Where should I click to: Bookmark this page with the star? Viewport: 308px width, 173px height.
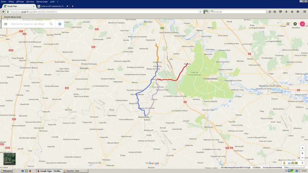pyautogui.click(x=270, y=12)
